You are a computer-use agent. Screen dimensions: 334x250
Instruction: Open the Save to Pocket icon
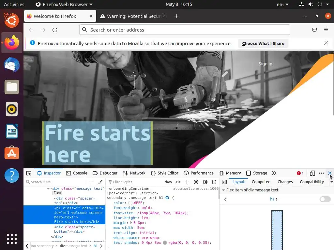(314, 30)
